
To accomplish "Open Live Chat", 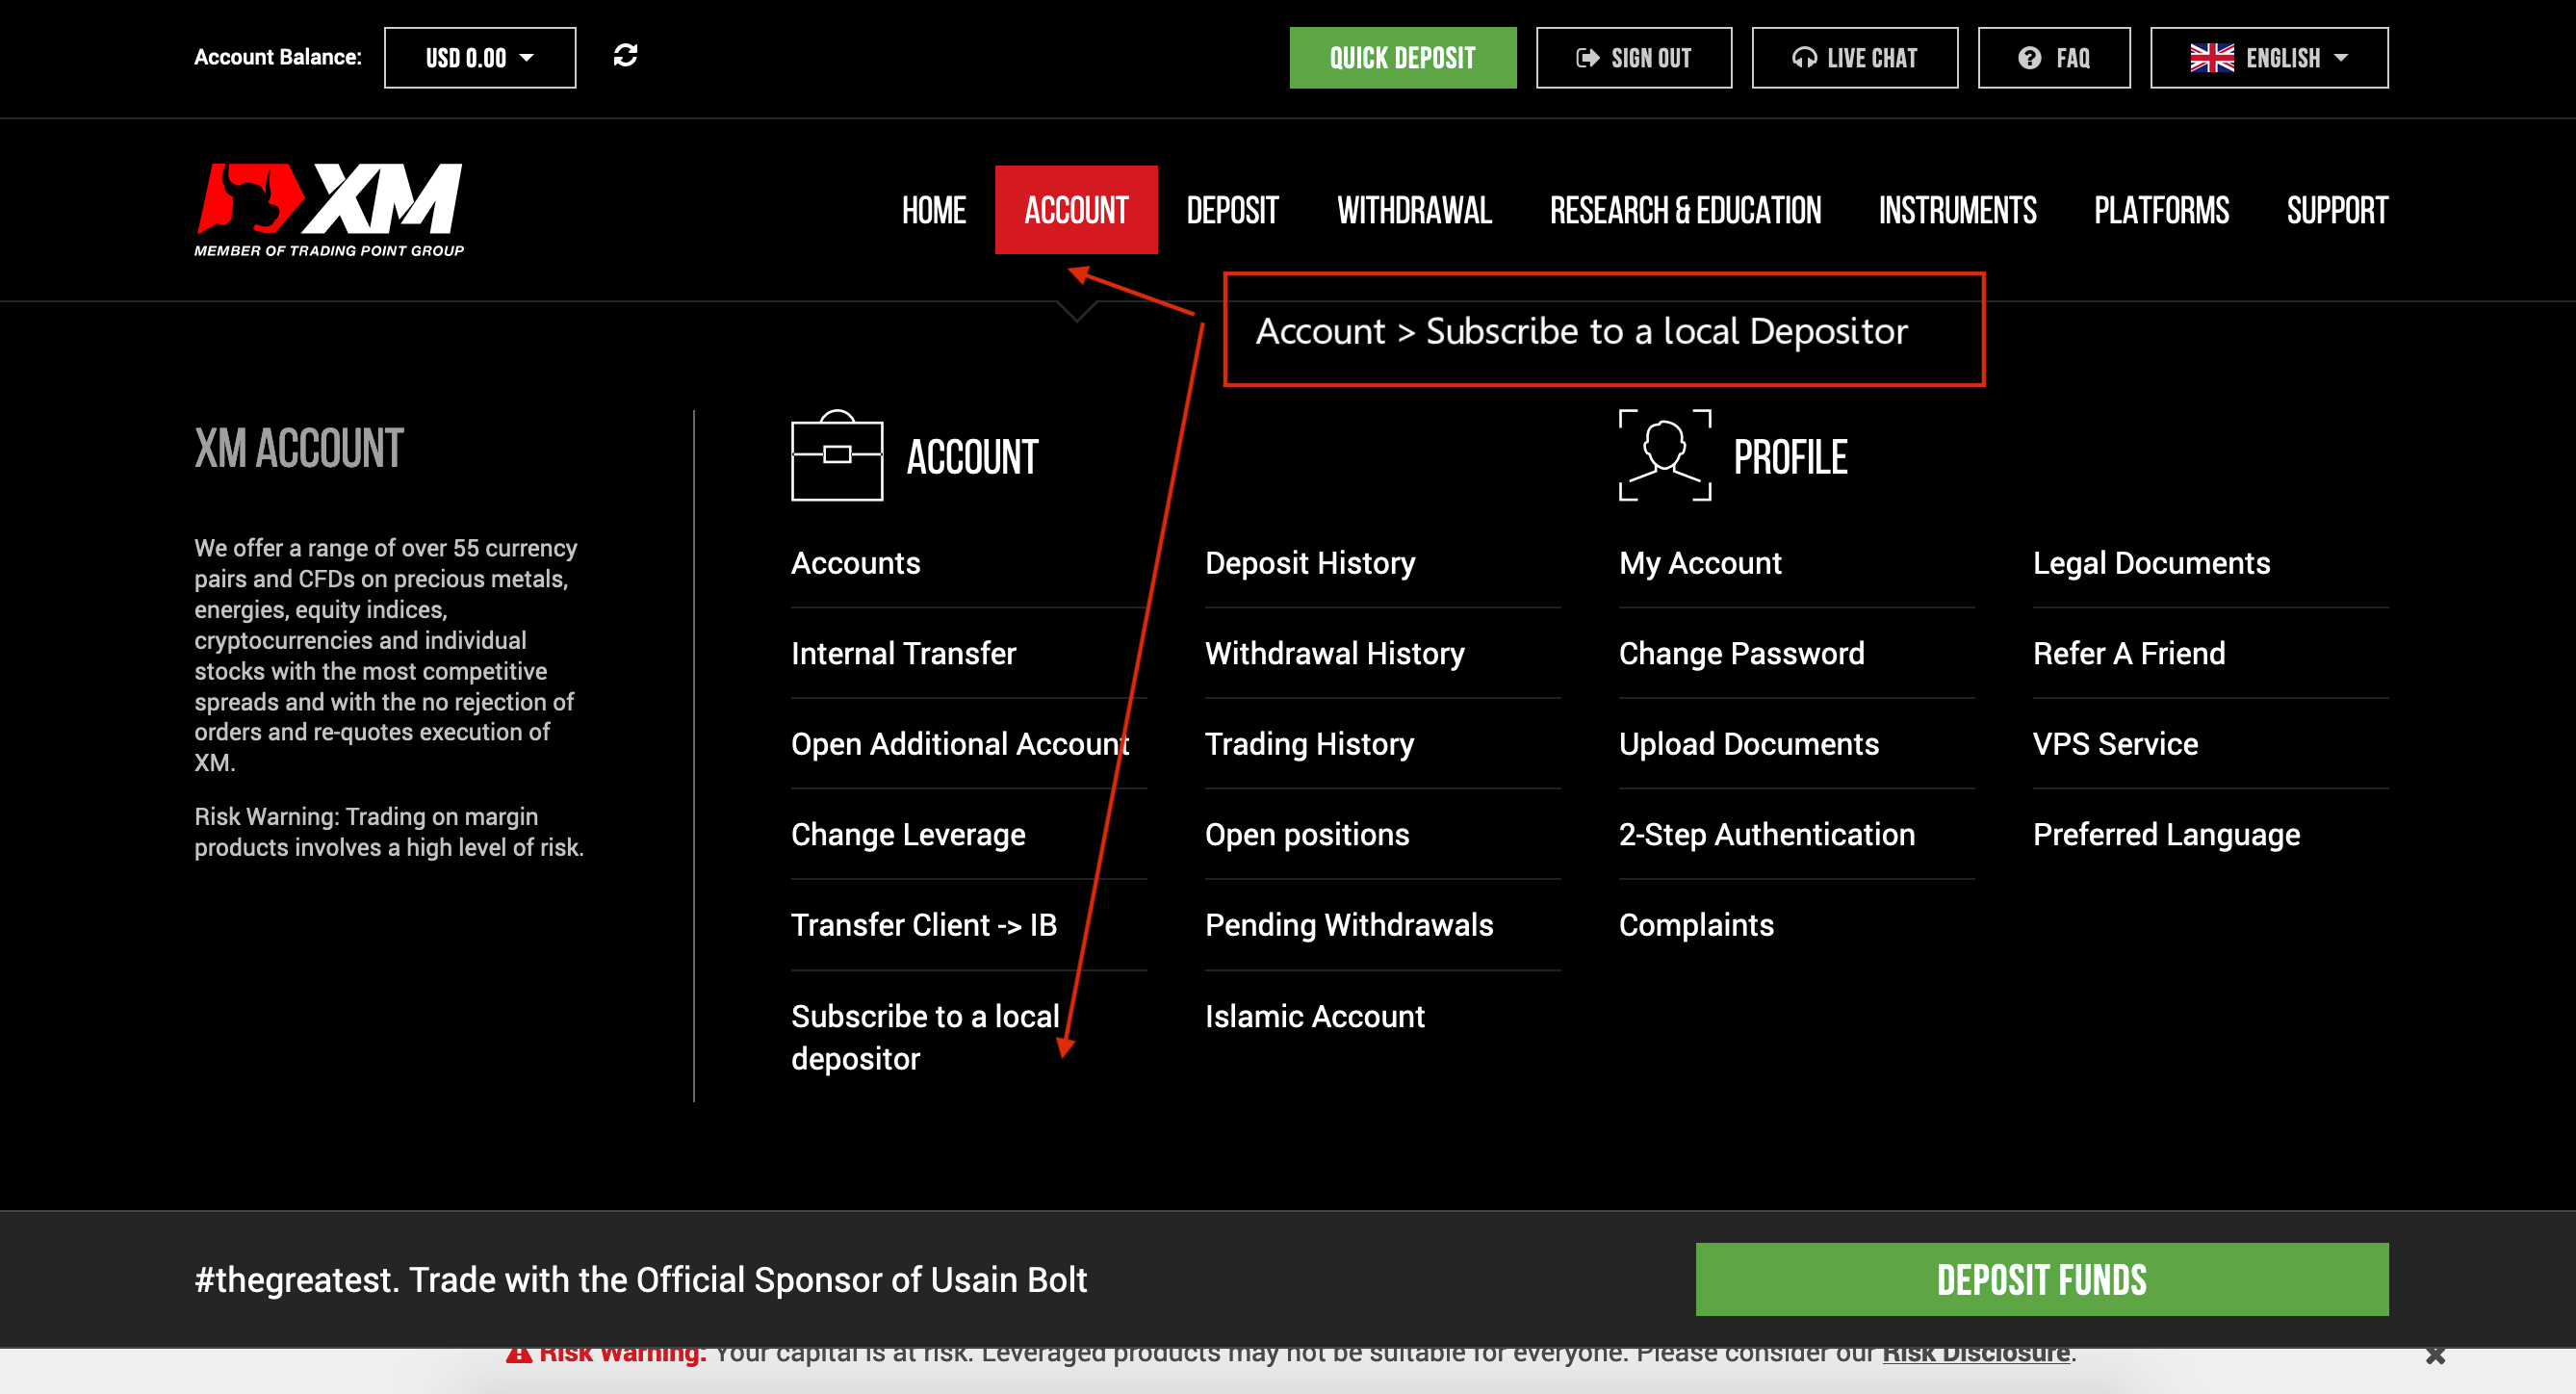I will (x=1854, y=58).
